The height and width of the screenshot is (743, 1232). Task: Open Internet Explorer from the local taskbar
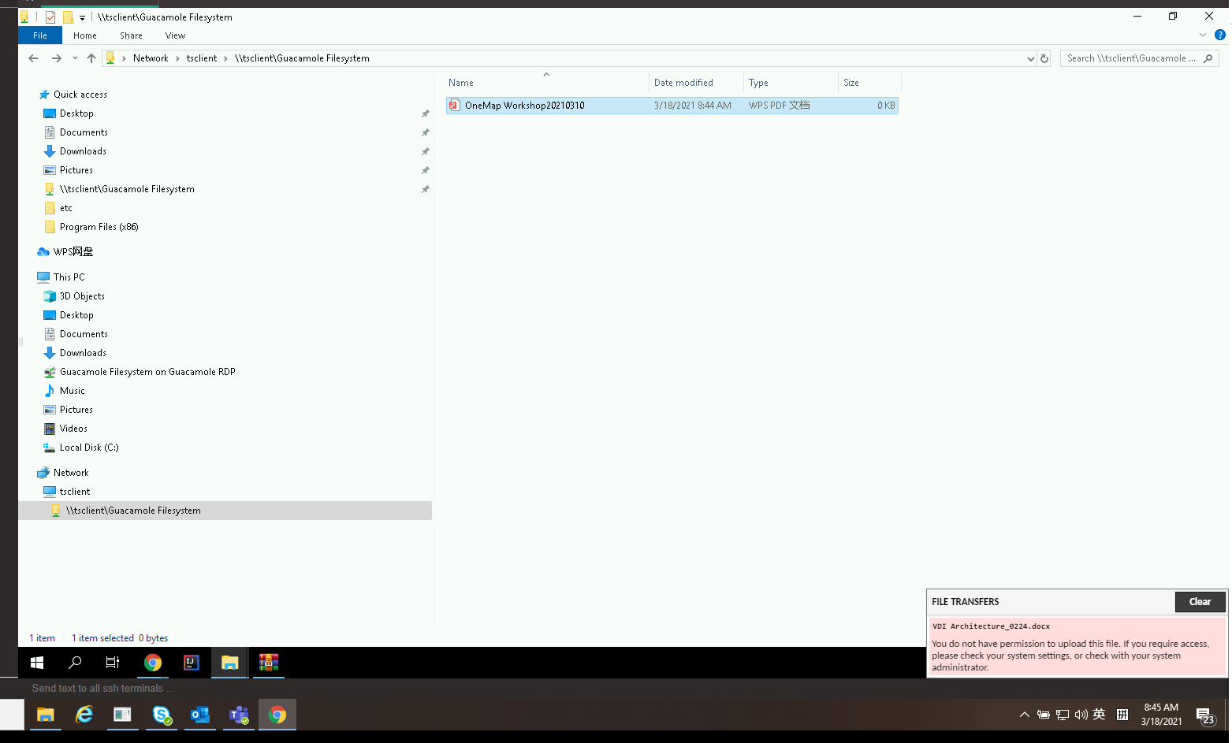[84, 715]
